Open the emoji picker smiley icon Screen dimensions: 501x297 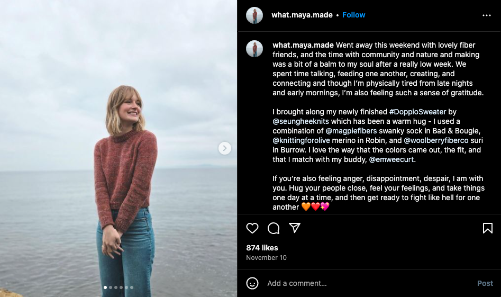(x=252, y=283)
